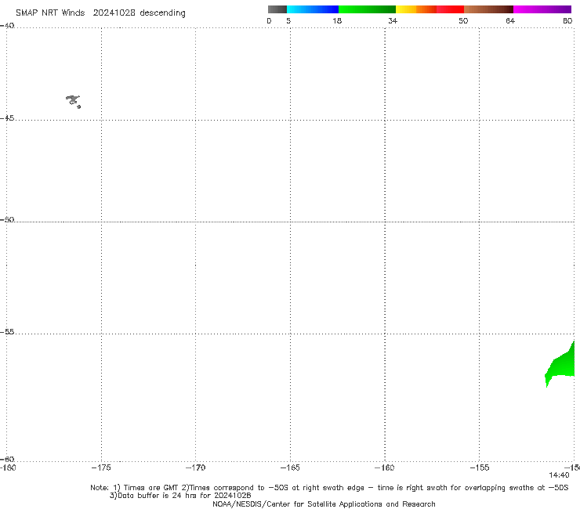Click the longitude label '-170'
Image resolution: width=580 pixels, height=509 pixels.
point(196,467)
